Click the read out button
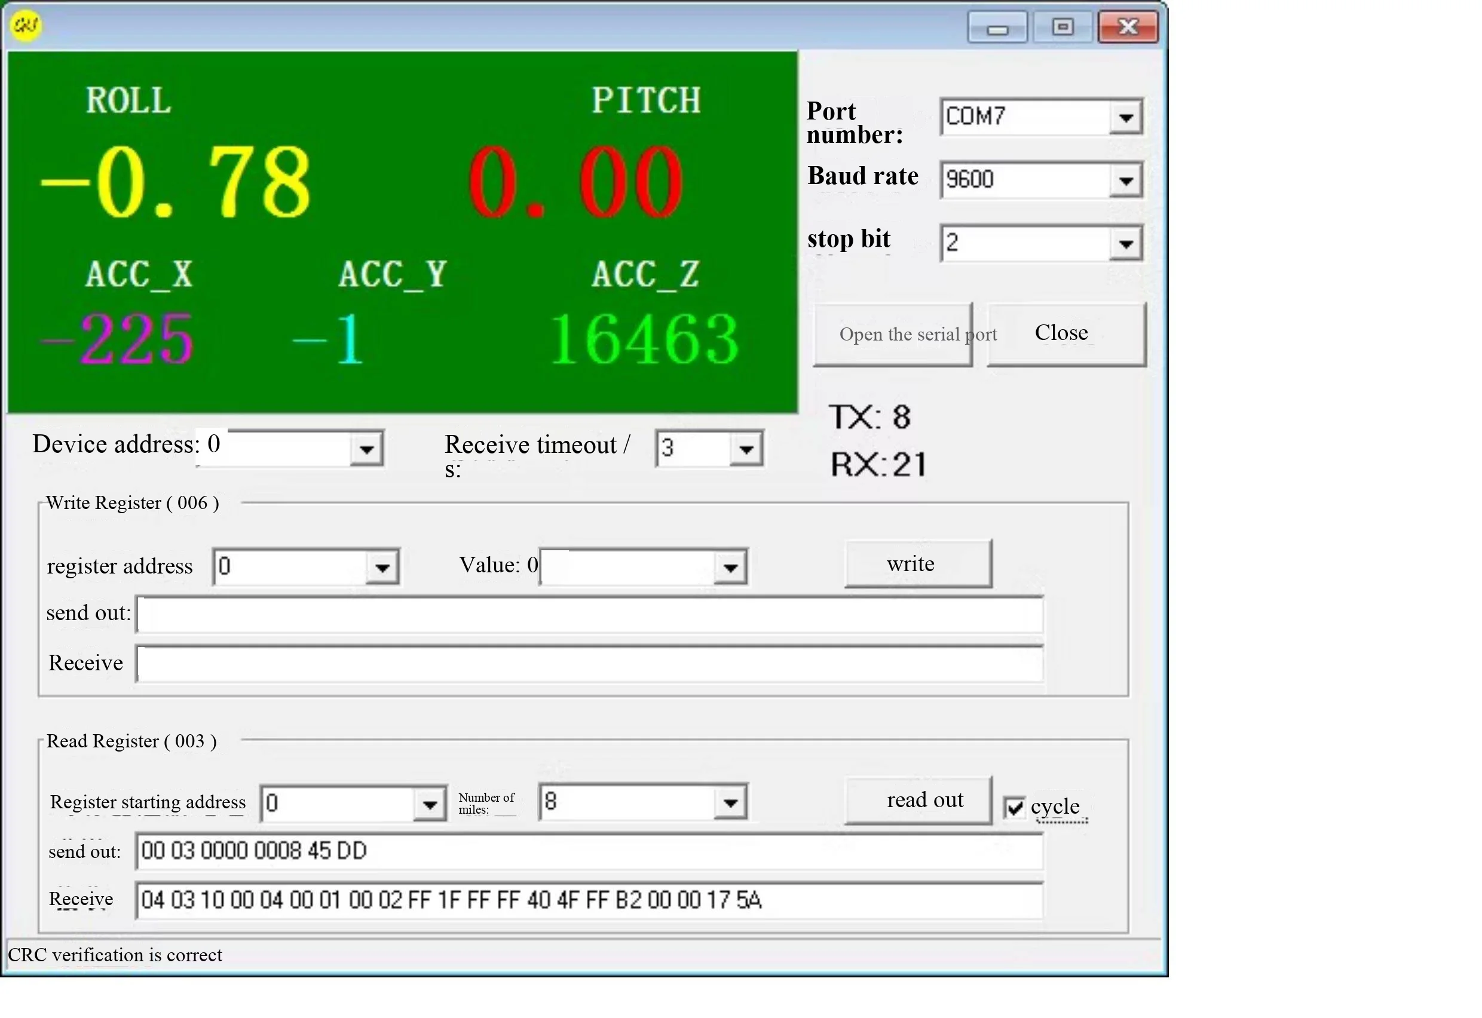 pyautogui.click(x=918, y=801)
